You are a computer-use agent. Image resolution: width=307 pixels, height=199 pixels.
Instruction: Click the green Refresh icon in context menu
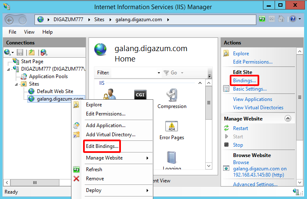76,169
